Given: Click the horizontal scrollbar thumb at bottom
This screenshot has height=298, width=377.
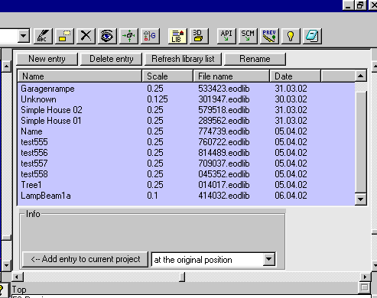Looking at the screenshot, I should pos(182,277).
